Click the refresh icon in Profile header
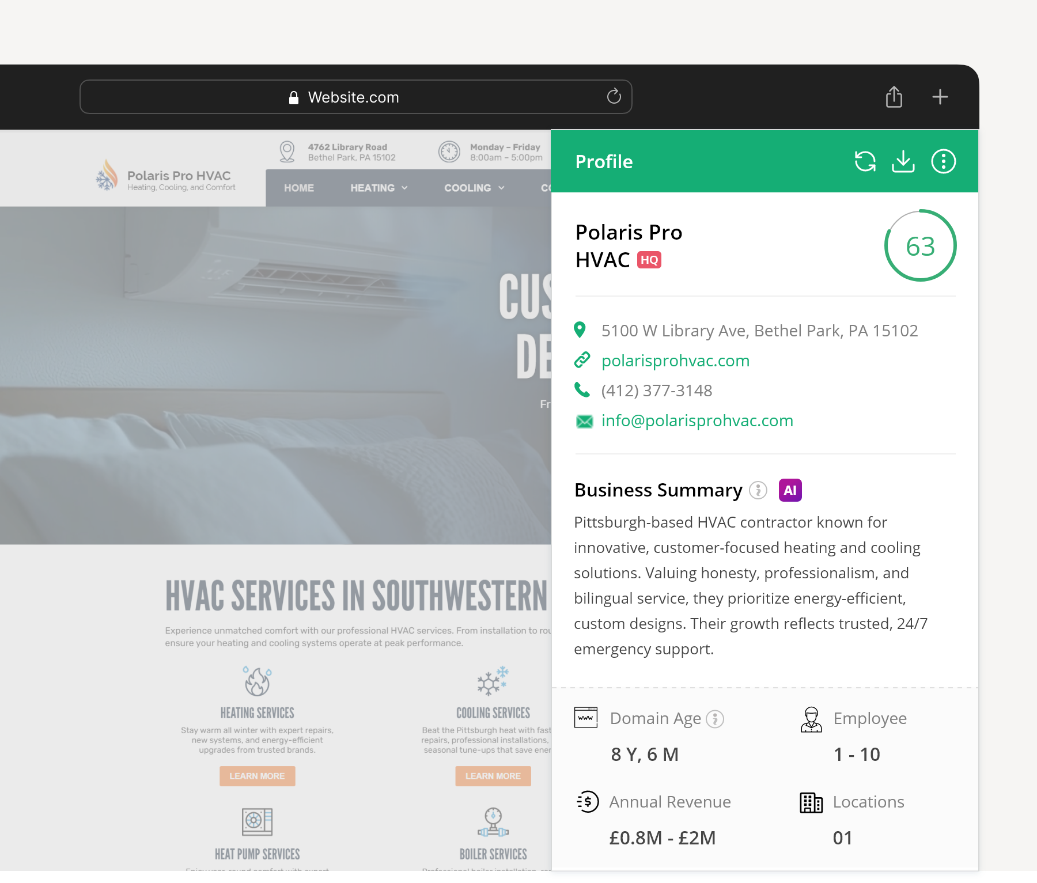This screenshot has width=1037, height=883. (x=865, y=162)
